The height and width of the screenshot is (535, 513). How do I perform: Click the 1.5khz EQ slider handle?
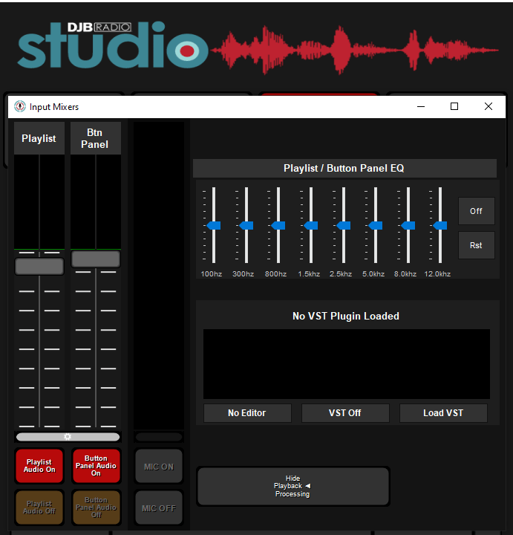point(311,226)
